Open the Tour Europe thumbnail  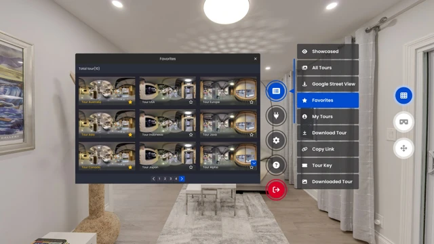point(229,91)
